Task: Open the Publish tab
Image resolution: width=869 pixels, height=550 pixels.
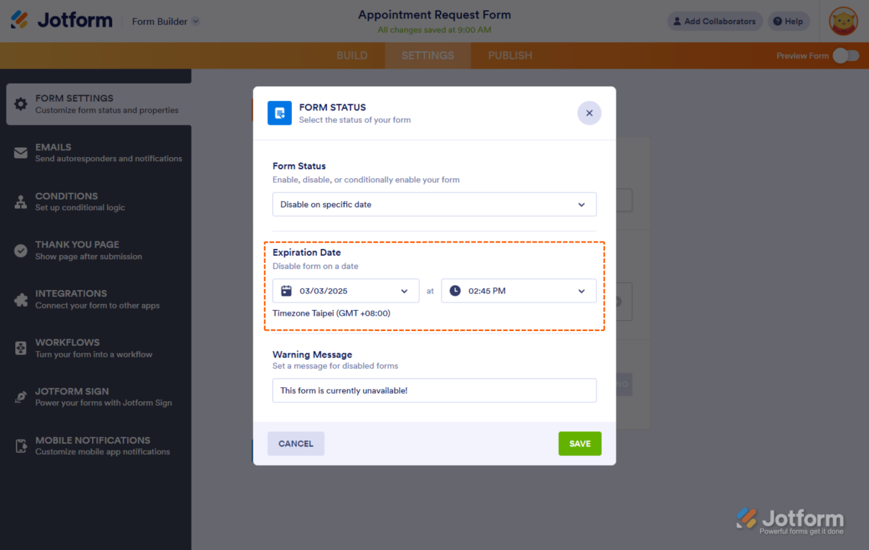Action: (x=510, y=55)
